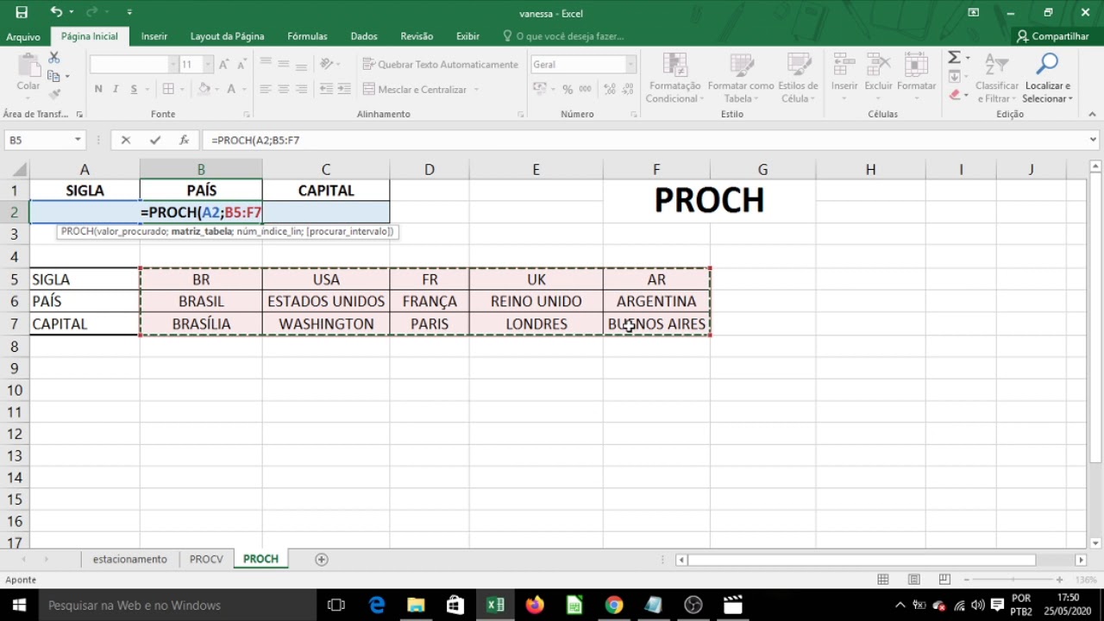Open Mesclar e Centralizar dropdown arrow
The image size is (1104, 621).
tap(476, 90)
